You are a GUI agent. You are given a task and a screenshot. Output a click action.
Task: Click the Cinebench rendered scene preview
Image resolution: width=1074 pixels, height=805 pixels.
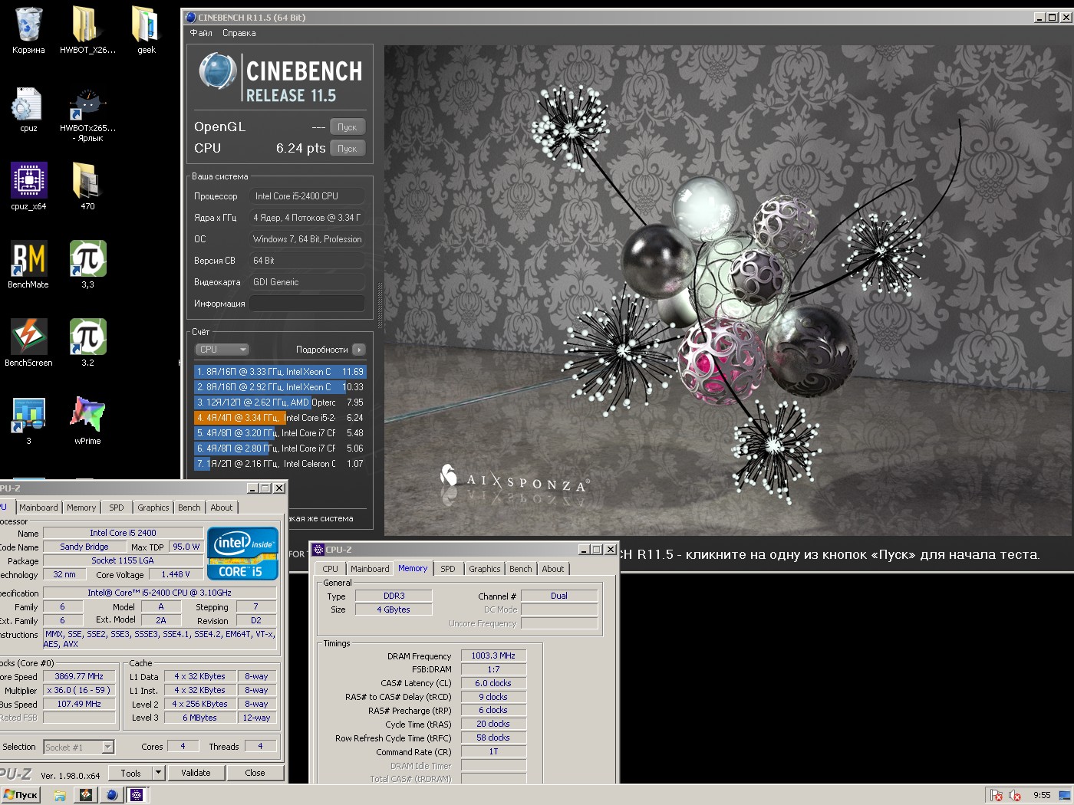point(727,290)
